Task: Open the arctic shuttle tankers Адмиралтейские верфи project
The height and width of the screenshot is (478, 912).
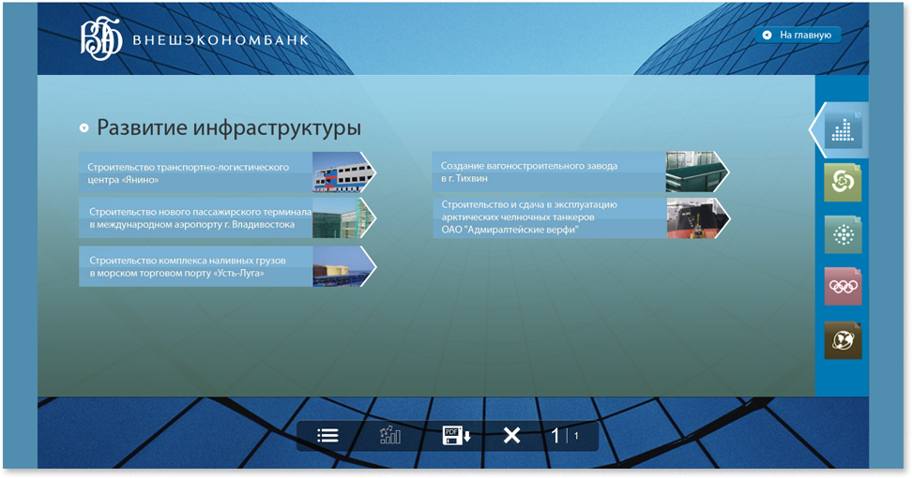Action: pos(581,217)
